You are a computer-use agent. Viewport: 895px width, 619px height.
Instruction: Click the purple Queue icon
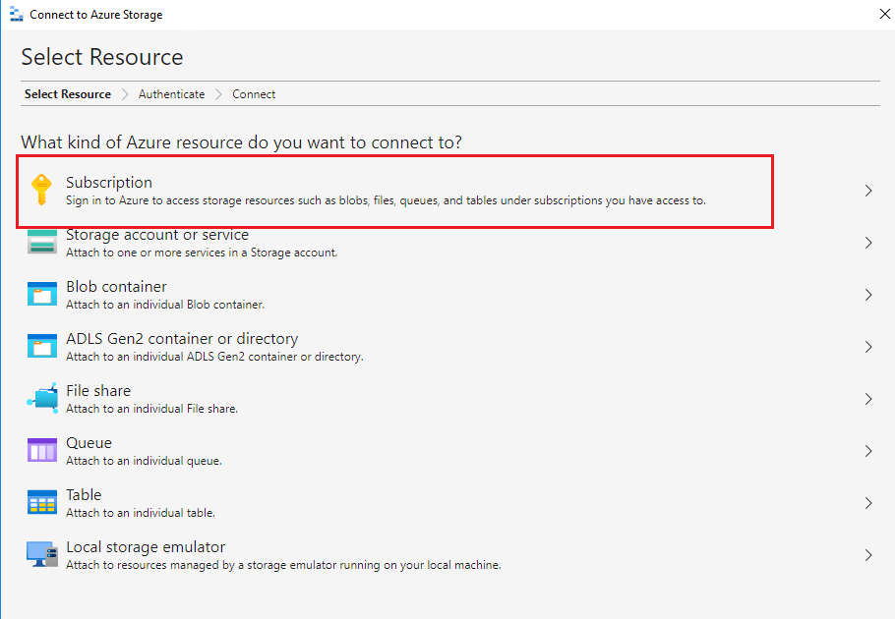[42, 451]
